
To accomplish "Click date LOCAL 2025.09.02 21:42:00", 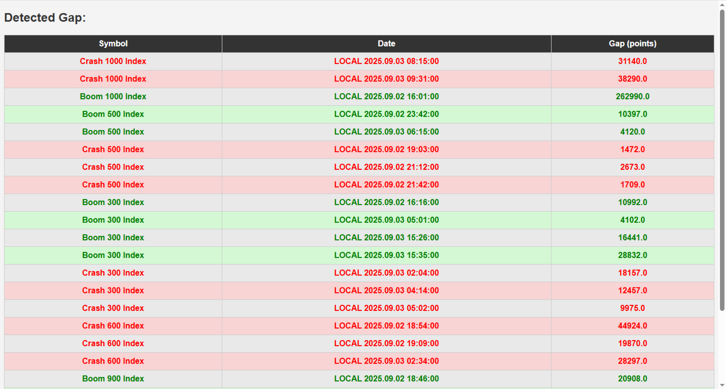I will (387, 185).
